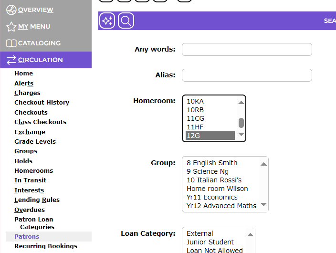Select homeroom 12G
Image resolution: width=336 pixels, height=253 pixels.
[210, 136]
